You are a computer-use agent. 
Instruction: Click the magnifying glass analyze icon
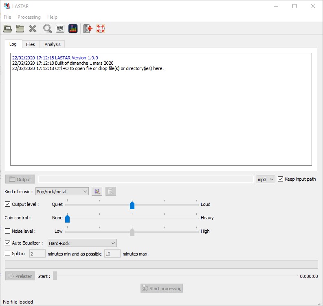(47, 28)
